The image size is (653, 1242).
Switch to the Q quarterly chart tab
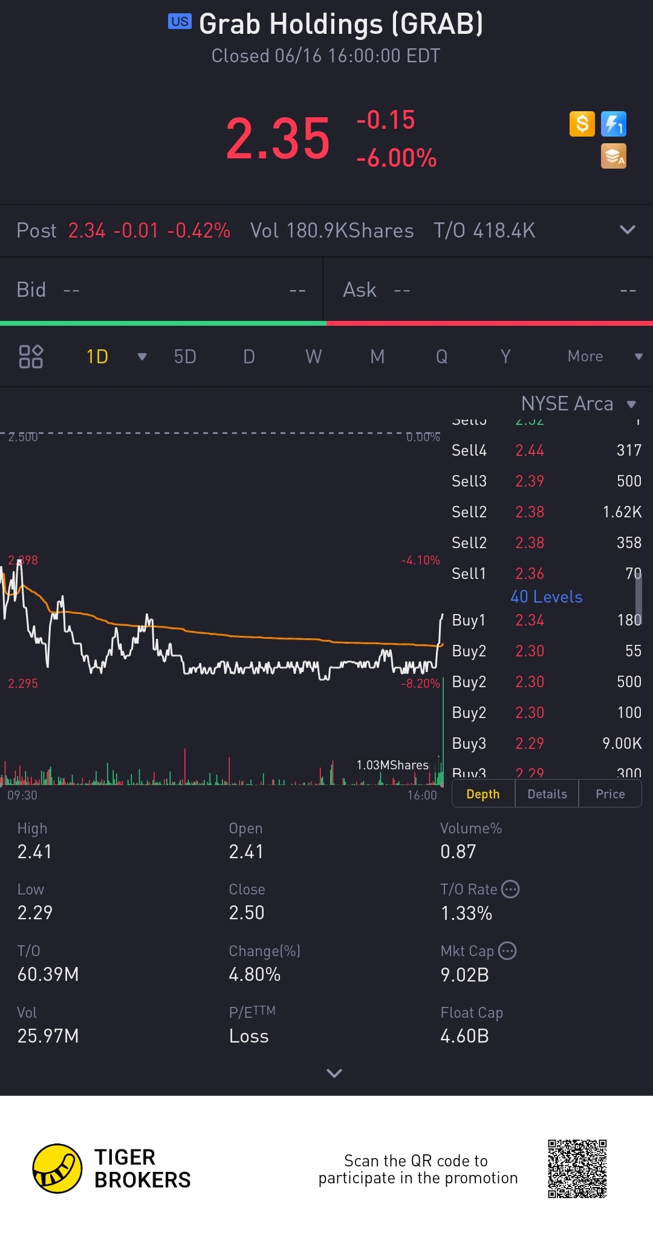coord(442,357)
